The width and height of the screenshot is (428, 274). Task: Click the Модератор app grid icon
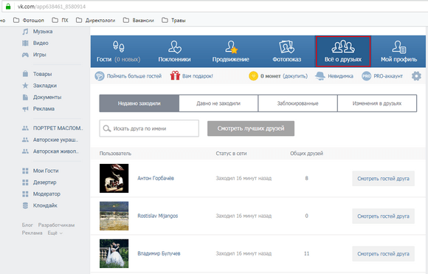tap(25, 194)
